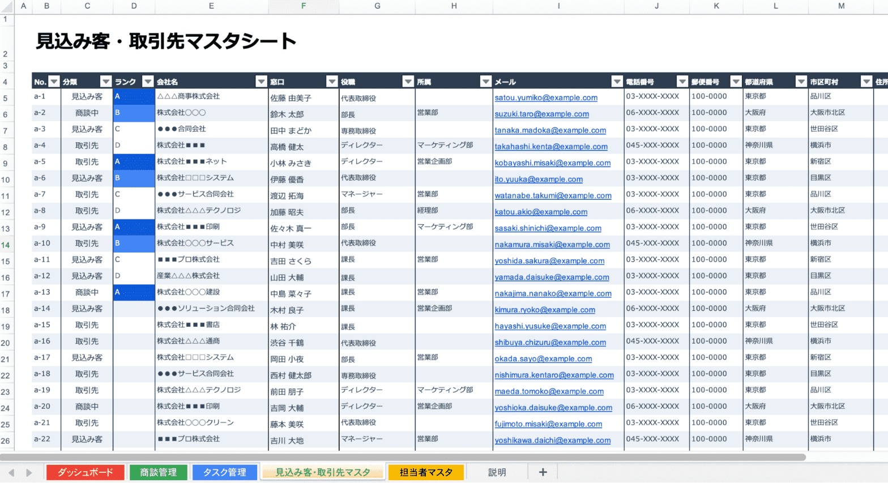Select column F header

click(304, 6)
